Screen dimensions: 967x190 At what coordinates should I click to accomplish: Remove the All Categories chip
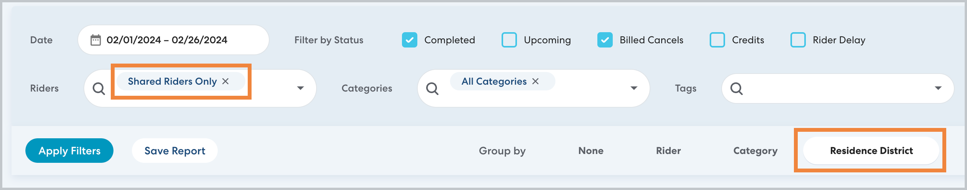click(535, 81)
